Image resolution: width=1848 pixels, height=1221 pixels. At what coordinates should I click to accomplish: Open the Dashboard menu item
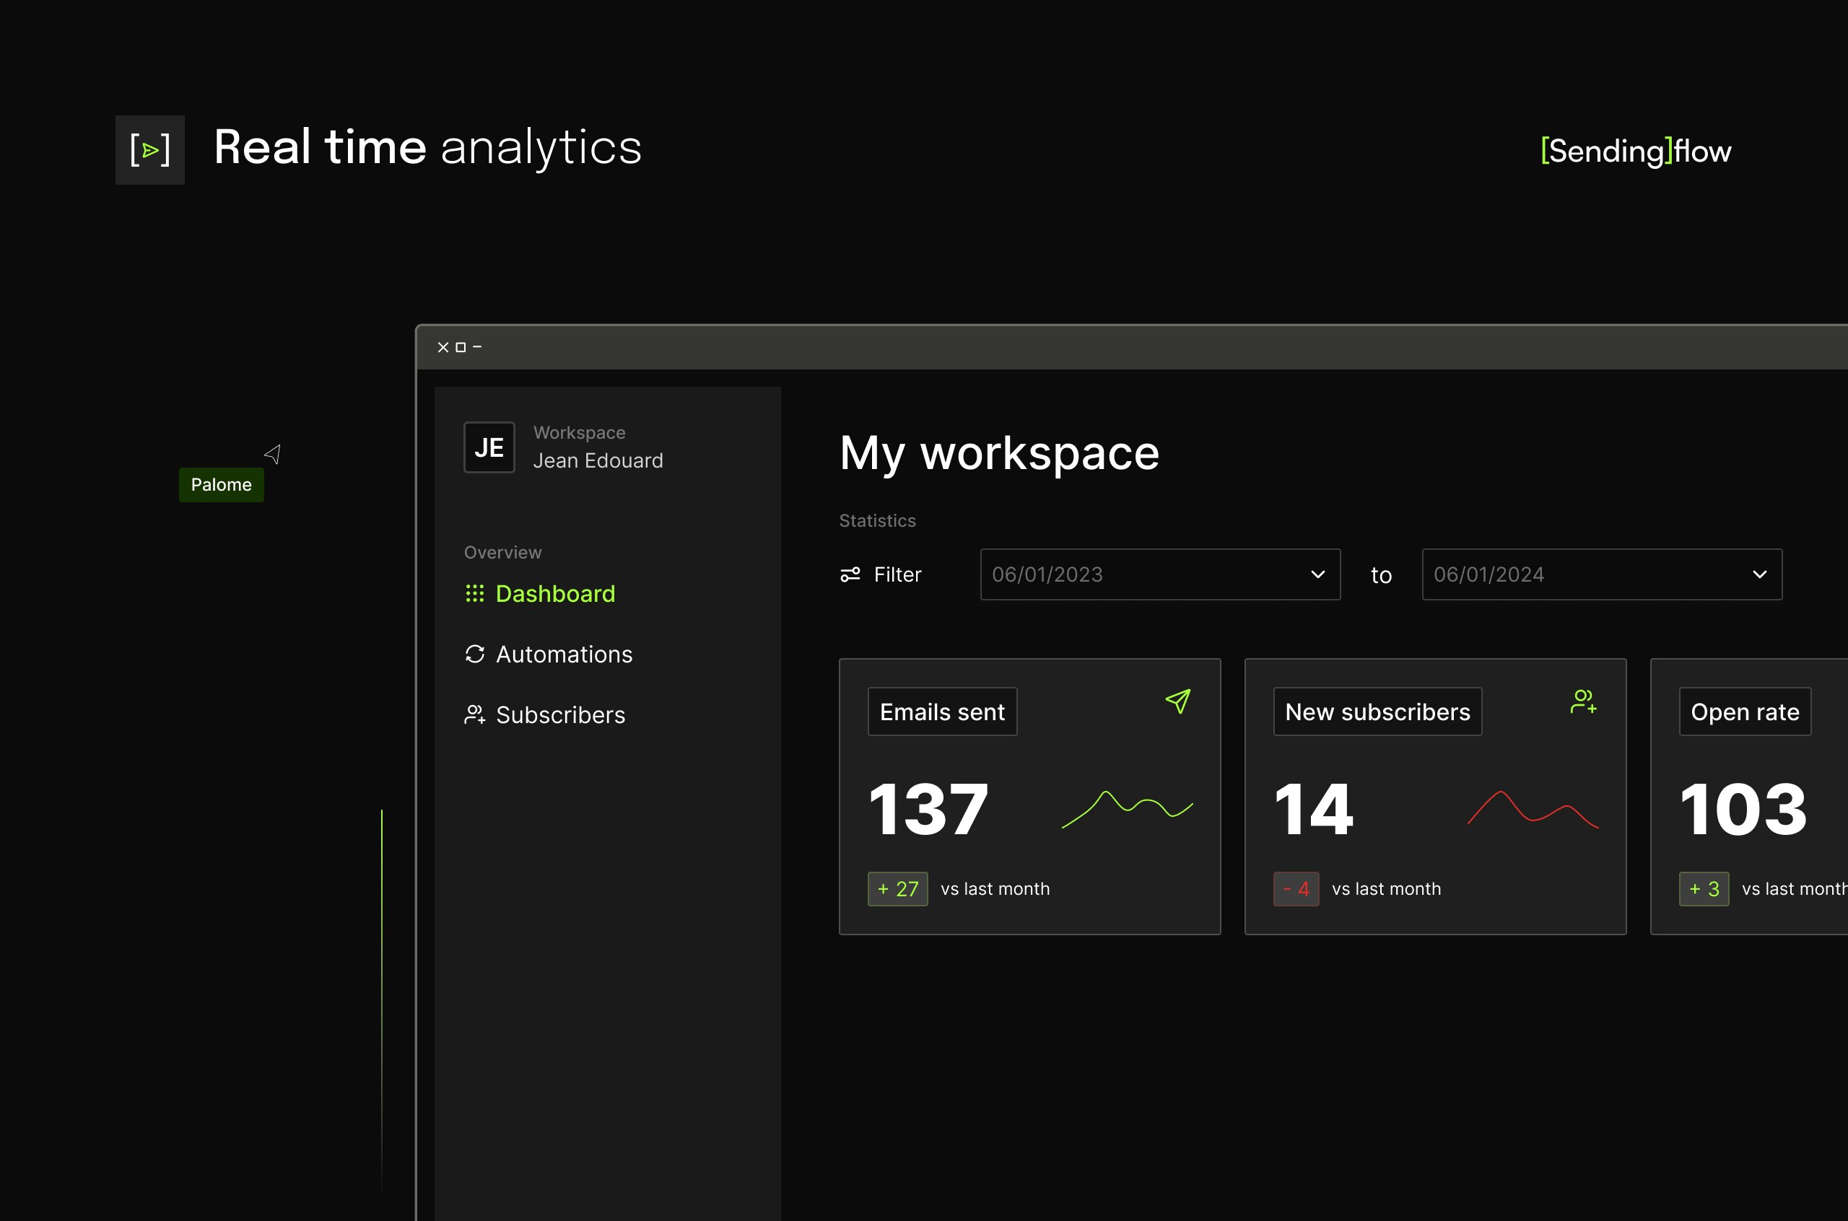(554, 593)
